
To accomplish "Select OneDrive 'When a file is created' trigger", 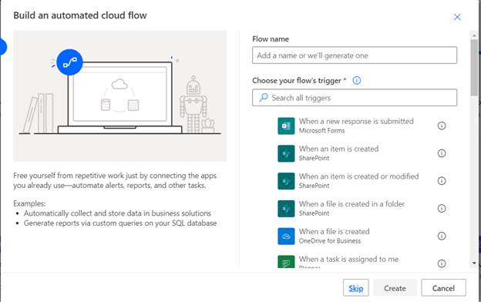I will pyautogui.click(x=334, y=231).
